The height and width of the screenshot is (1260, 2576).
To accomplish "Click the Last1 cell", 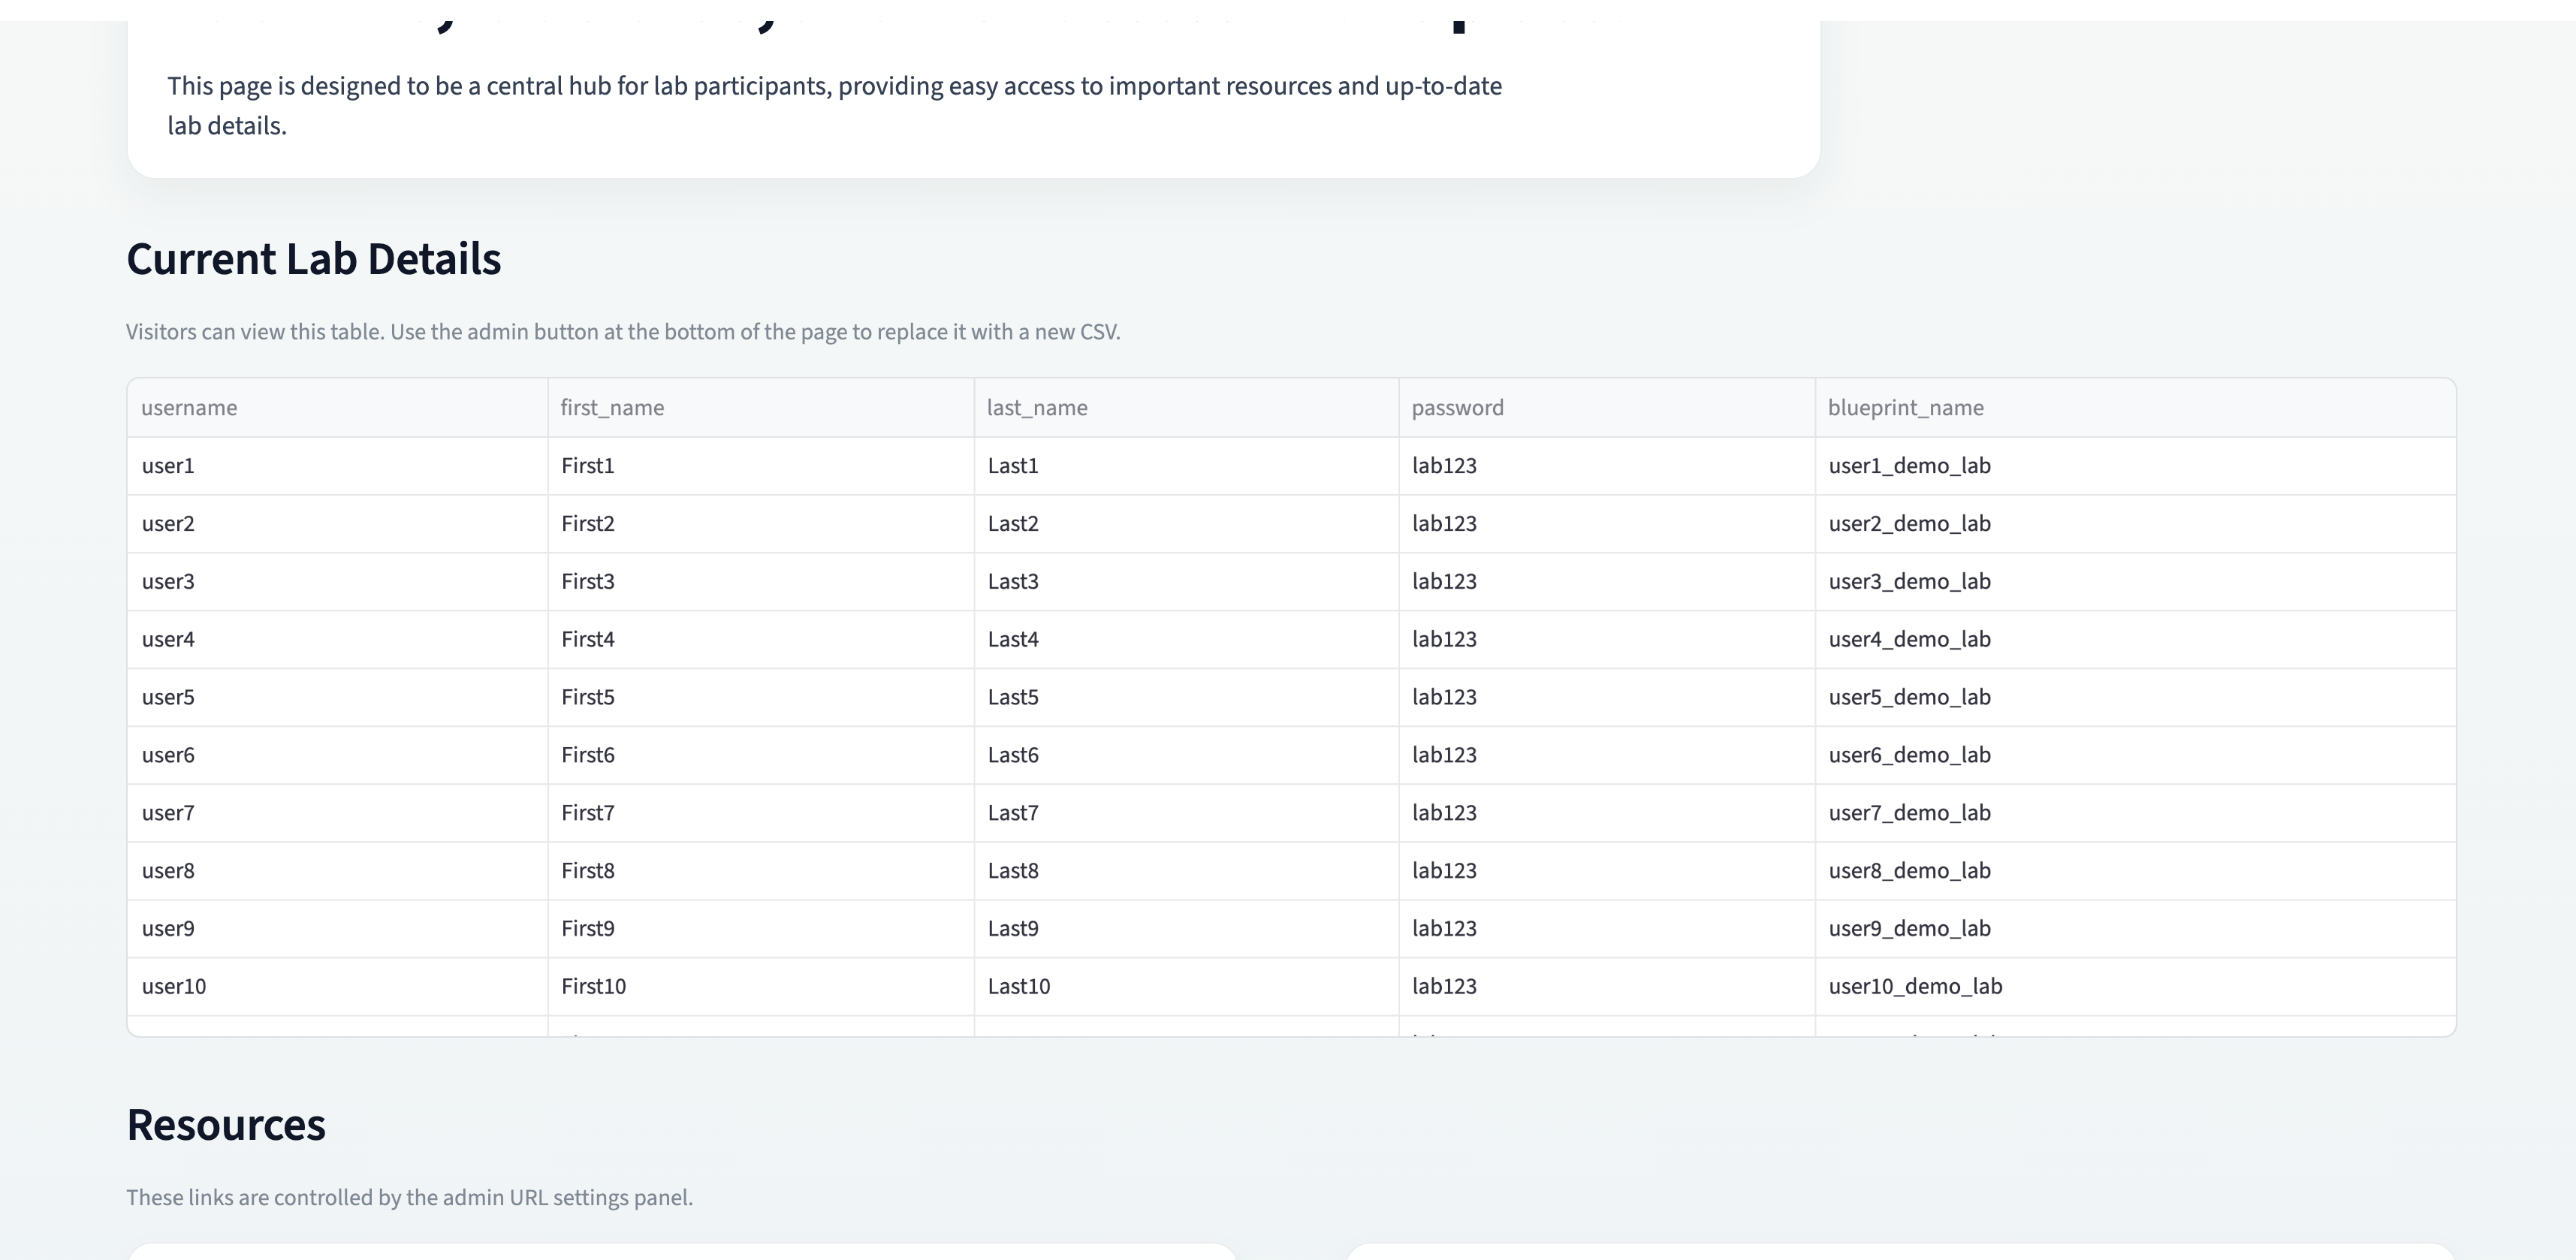I will point(1186,466).
